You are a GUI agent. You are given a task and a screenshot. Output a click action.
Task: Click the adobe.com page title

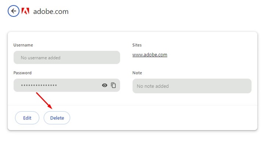point(51,11)
